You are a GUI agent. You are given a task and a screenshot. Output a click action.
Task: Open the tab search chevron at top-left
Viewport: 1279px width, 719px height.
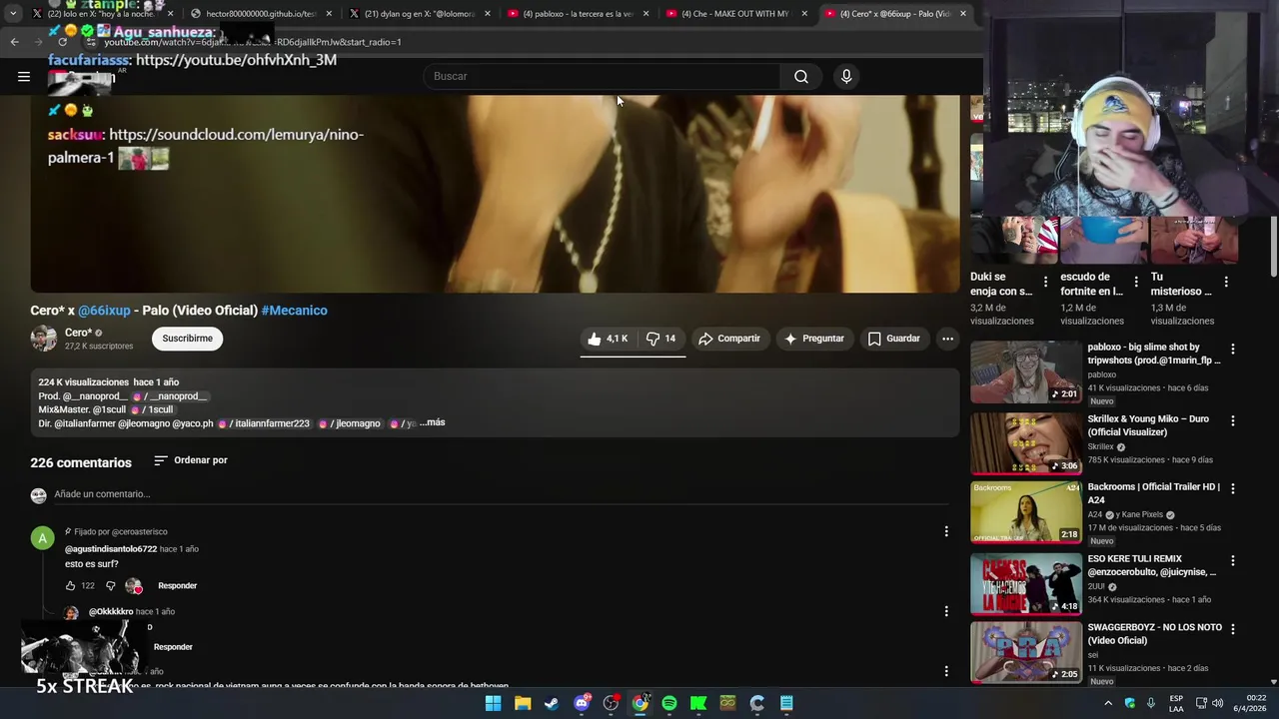(x=12, y=14)
